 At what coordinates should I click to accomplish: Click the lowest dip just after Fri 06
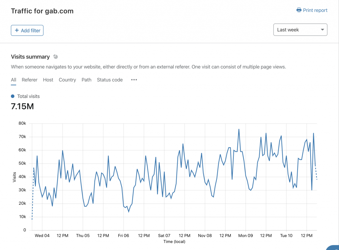point(128,211)
